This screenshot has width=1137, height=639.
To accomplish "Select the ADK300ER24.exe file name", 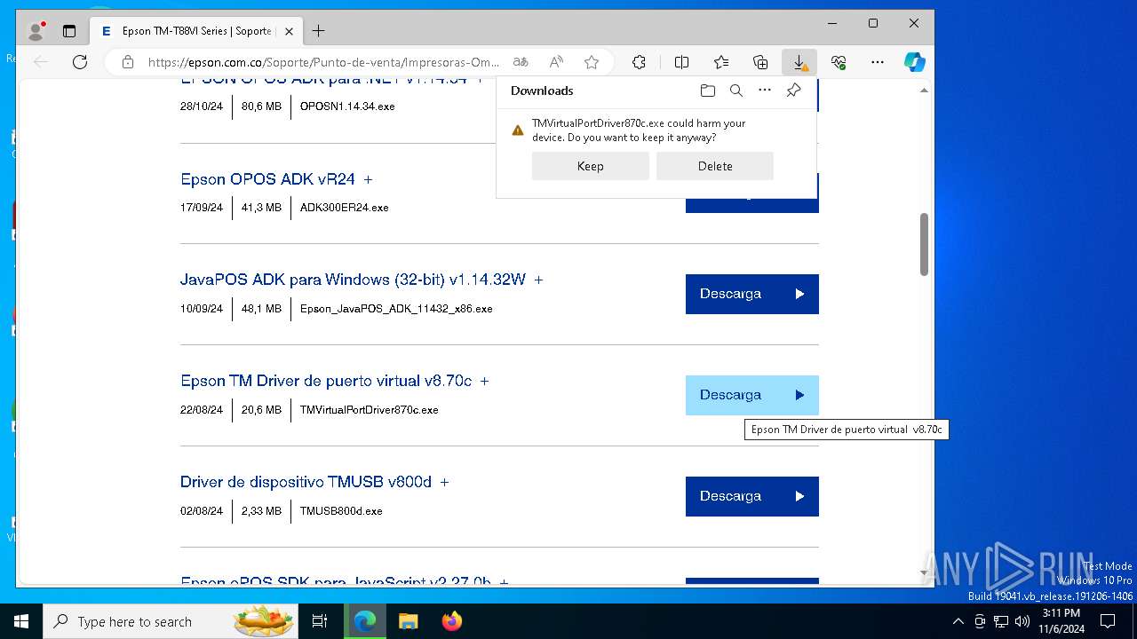I will point(345,208).
